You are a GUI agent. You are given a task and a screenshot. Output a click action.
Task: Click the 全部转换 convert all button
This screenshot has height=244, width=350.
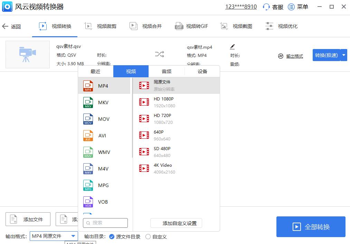(311, 227)
